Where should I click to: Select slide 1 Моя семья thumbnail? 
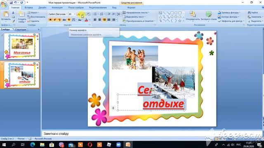pyautogui.click(x=22, y=46)
